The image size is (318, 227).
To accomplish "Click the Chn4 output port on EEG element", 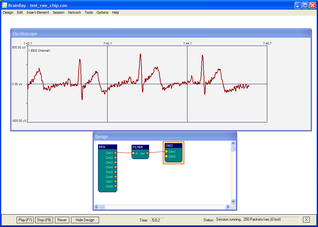I will [115, 167].
